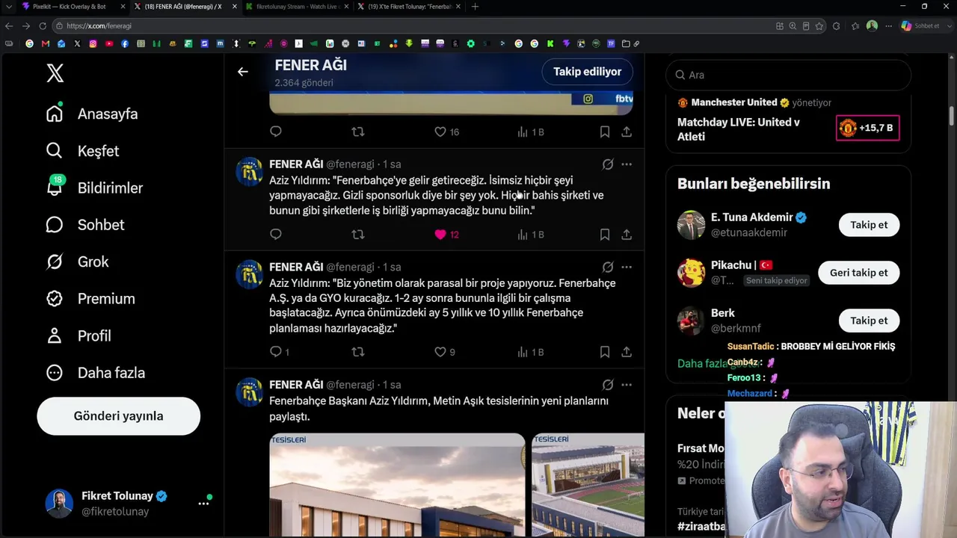The height and width of the screenshot is (538, 957).
Task: Repost the post with 16 likes
Action: tap(358, 132)
